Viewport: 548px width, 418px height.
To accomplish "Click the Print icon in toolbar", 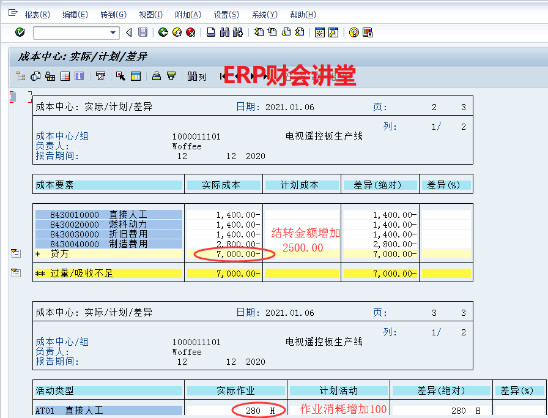I will click(210, 32).
